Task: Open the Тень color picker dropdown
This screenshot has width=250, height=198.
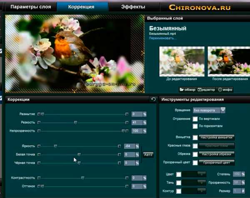Action: (x=194, y=183)
